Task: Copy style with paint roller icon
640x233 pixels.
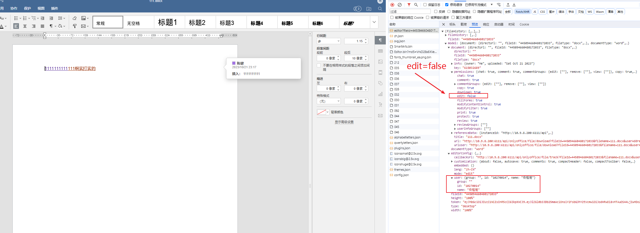Action: 75,26
